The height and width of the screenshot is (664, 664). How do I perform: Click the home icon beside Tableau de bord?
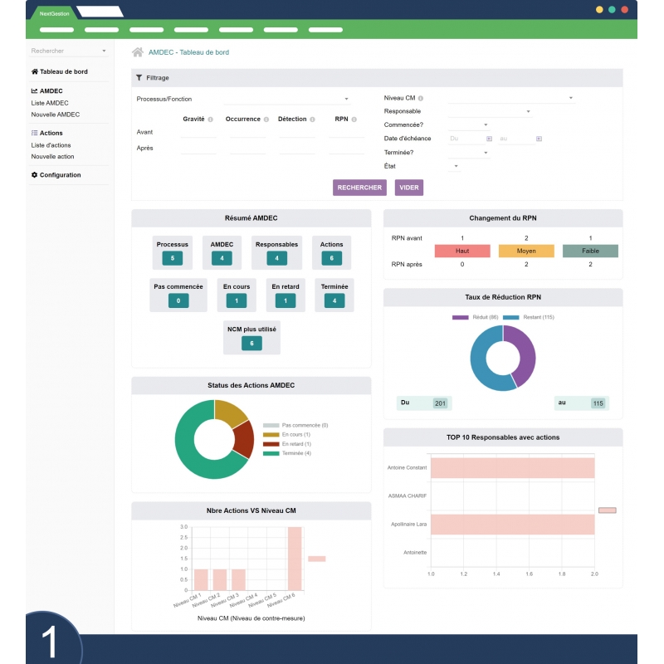(35, 71)
